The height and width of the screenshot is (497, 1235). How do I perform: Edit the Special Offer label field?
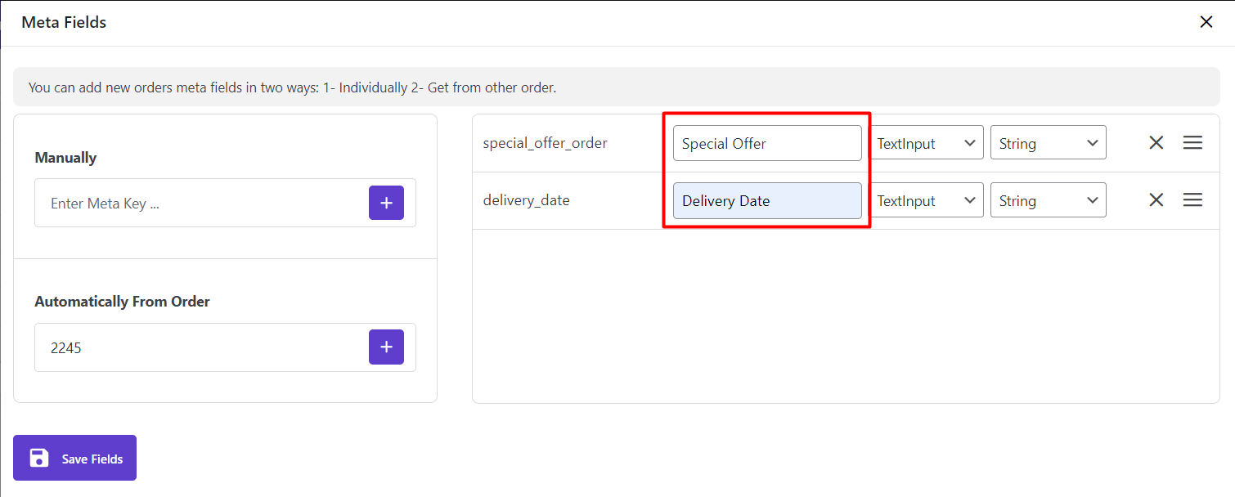tap(766, 143)
